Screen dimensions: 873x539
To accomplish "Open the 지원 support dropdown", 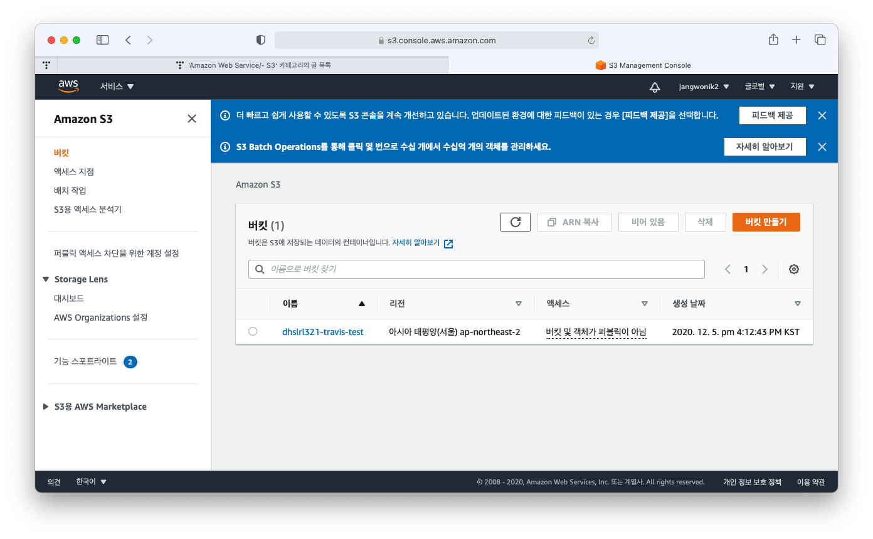I will point(803,87).
